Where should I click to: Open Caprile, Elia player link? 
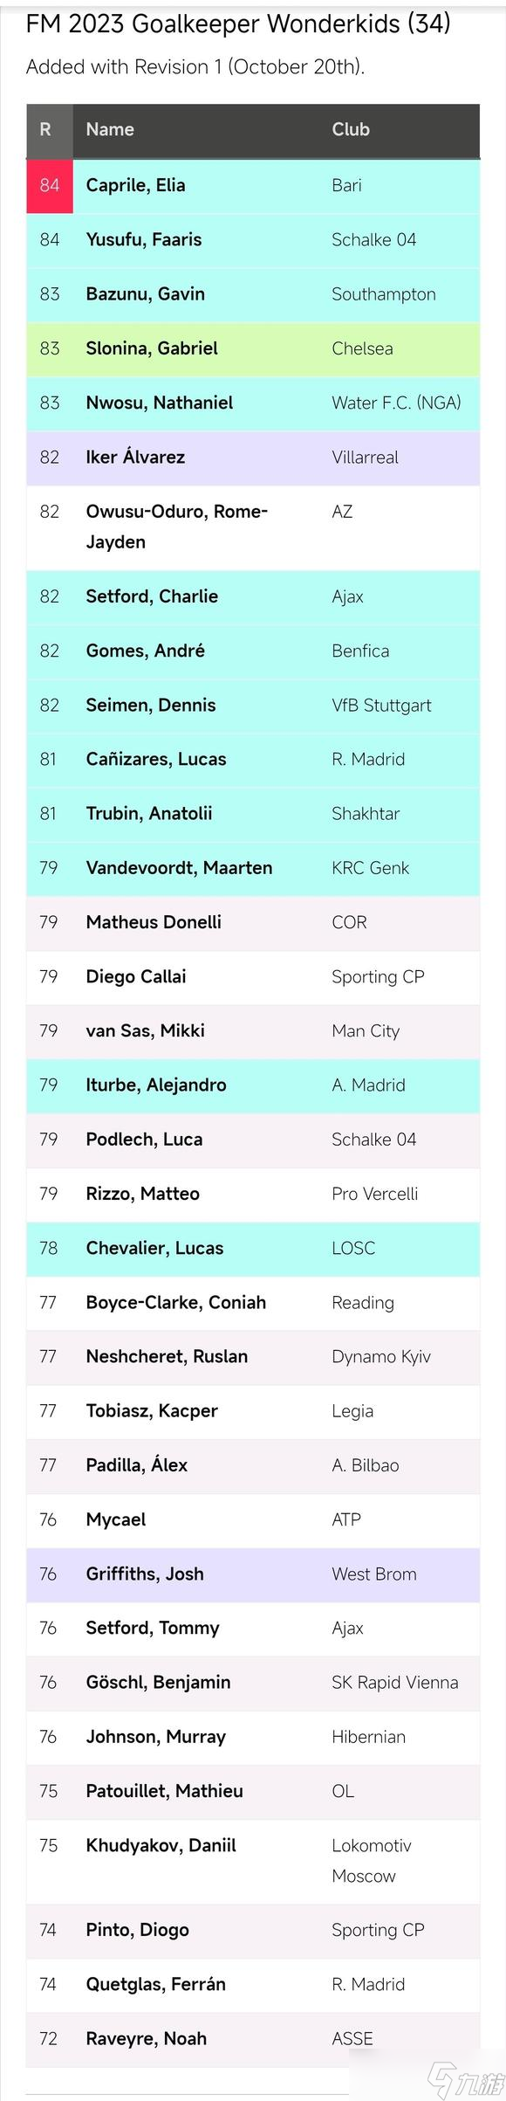135,185
